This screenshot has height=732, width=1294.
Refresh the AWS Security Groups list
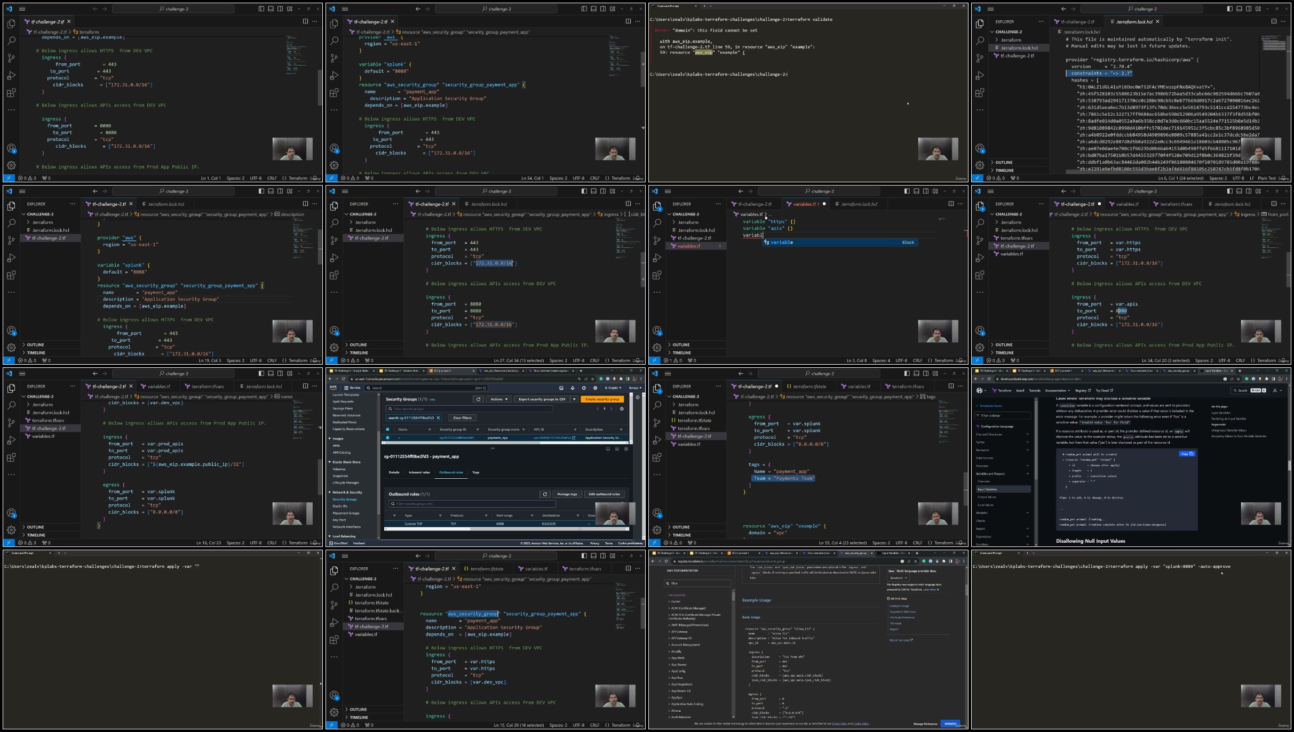pos(479,399)
